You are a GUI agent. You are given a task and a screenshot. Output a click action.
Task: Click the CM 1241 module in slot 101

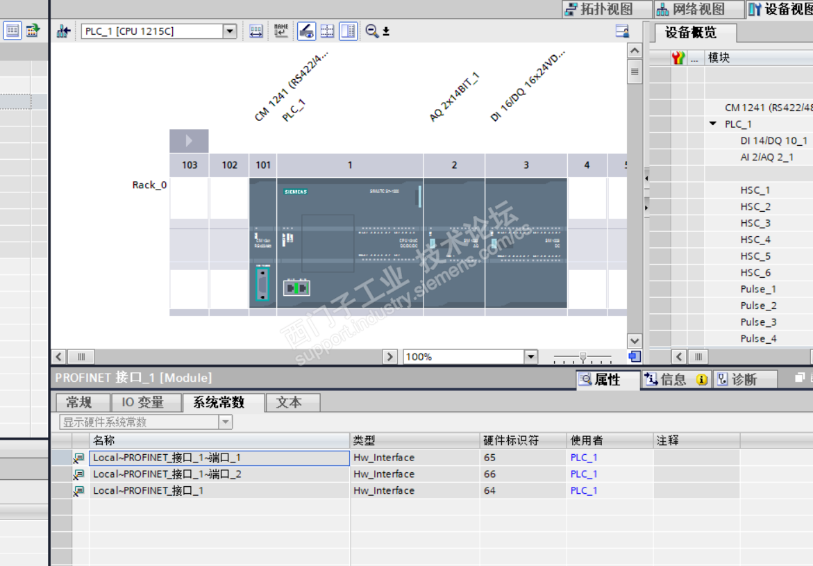(x=263, y=243)
